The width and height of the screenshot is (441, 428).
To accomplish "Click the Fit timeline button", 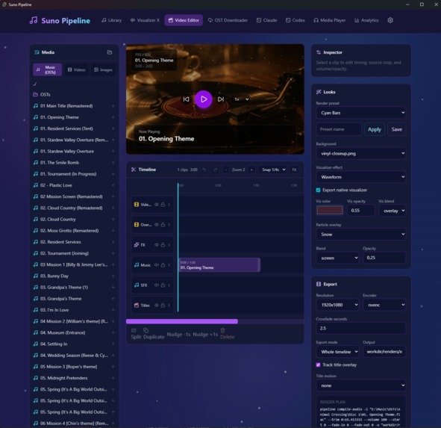I will pyautogui.click(x=294, y=170).
